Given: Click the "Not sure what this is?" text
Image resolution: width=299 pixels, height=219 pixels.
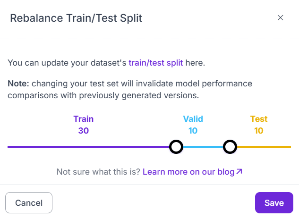Looking at the screenshot, I should pos(98,172).
